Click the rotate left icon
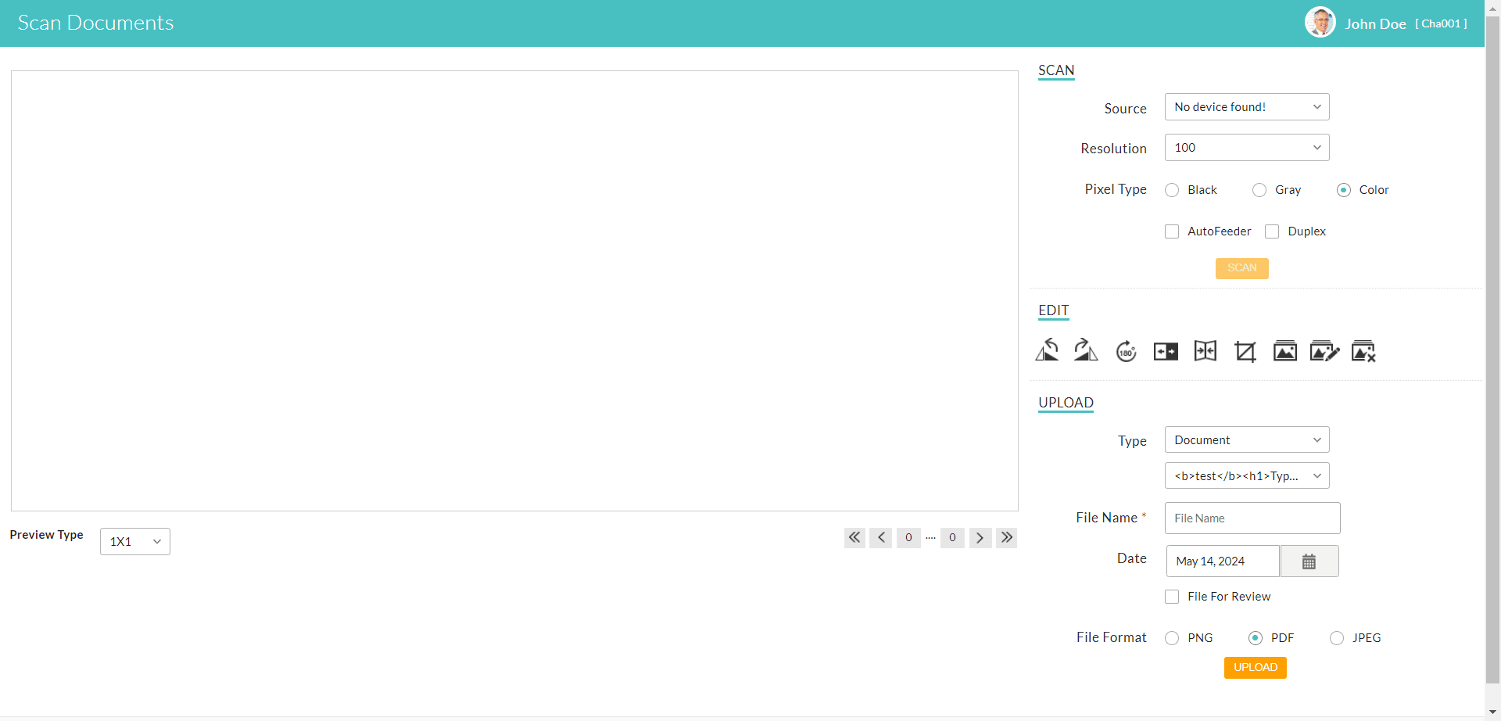The width and height of the screenshot is (1501, 721). (x=1047, y=351)
